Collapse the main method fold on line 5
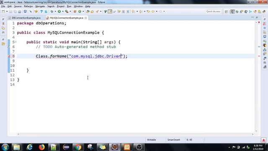268x151 pixels. click(x=15, y=42)
